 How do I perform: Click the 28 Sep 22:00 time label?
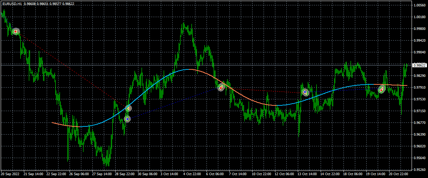click(x=125, y=174)
